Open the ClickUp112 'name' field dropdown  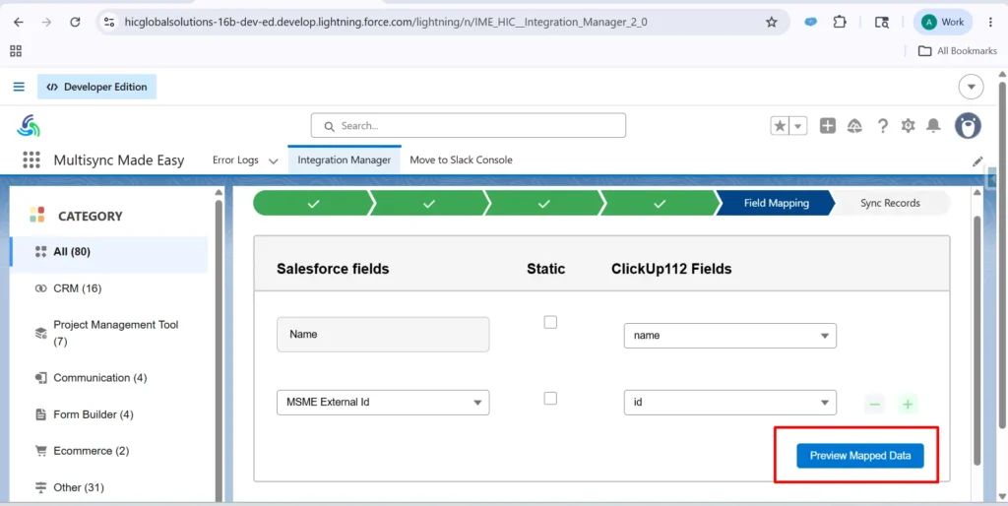(x=730, y=336)
